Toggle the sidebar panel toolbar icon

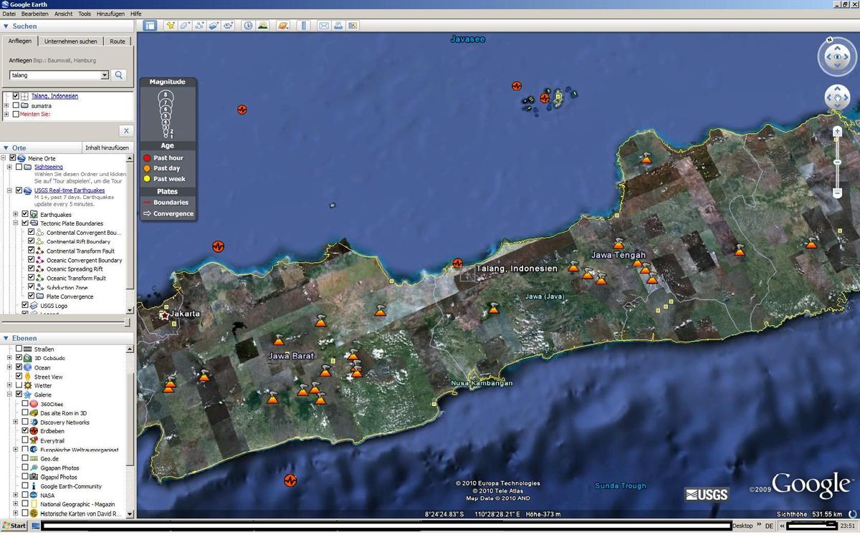pos(150,26)
